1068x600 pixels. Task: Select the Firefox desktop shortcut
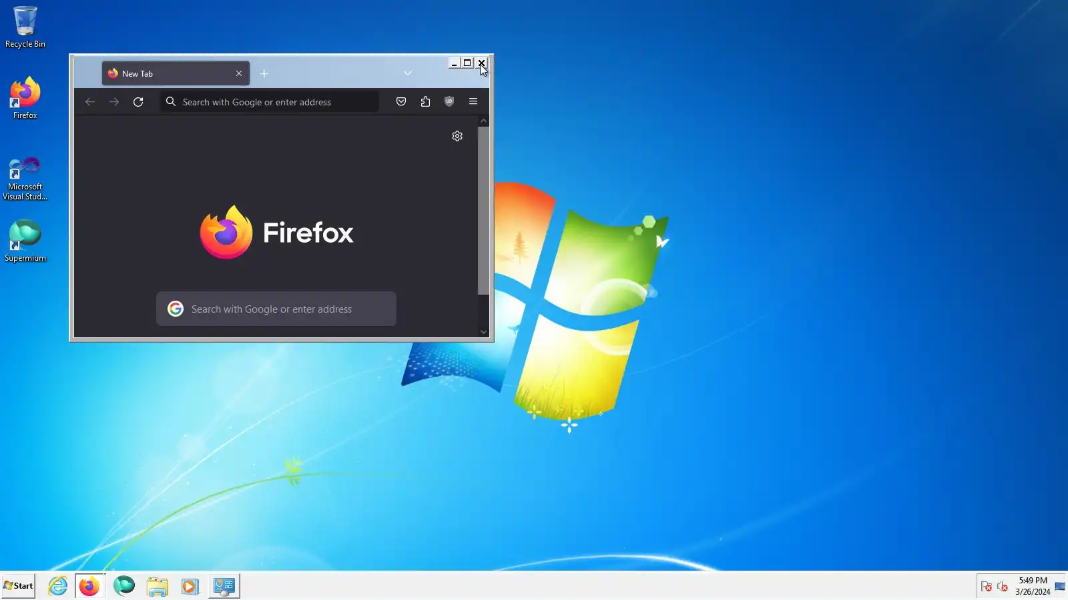(x=25, y=98)
